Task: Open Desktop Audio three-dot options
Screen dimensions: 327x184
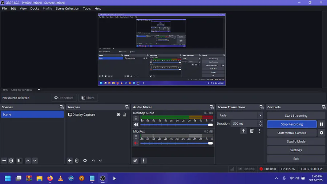Action: pos(136,118)
